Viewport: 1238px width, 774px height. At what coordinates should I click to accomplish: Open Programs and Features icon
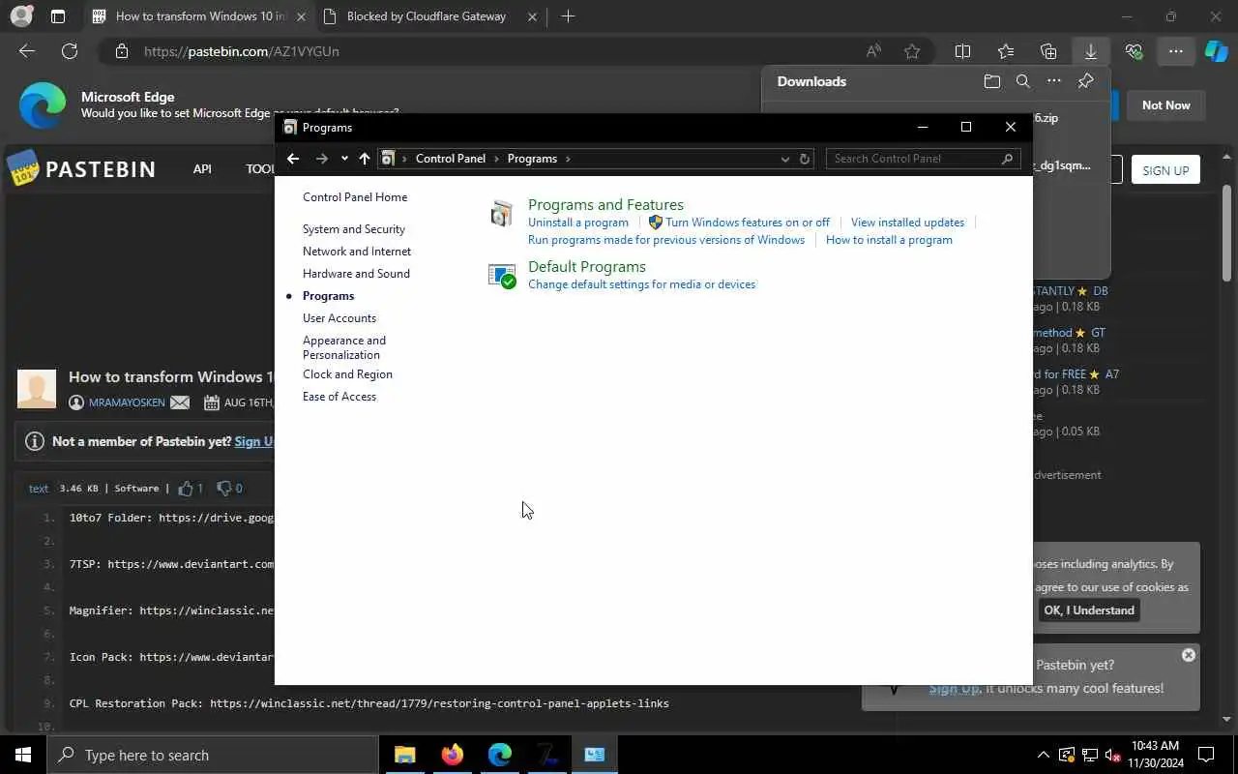[501, 214]
